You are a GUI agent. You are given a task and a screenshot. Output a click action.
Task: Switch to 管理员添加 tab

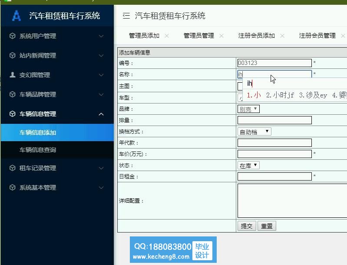pyautogui.click(x=144, y=36)
